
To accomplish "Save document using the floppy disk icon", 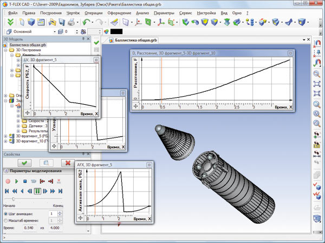I will tap(62, 22).
